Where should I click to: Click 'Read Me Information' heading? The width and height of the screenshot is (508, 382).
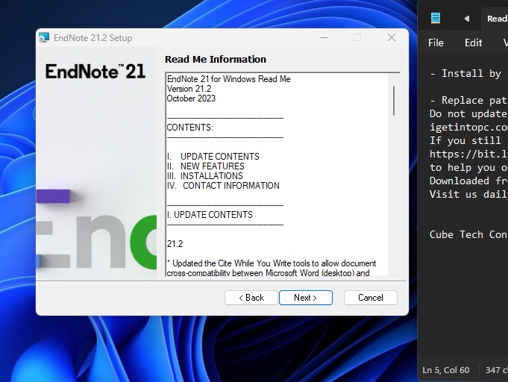tap(216, 59)
